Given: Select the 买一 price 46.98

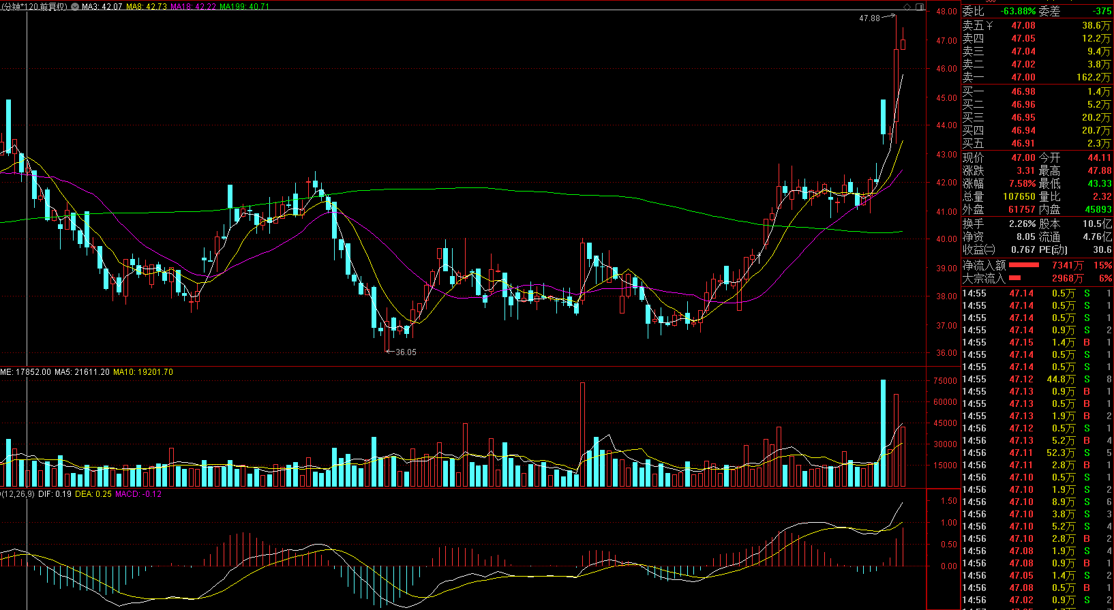Looking at the screenshot, I should [1023, 91].
